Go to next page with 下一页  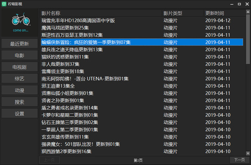(240, 160)
